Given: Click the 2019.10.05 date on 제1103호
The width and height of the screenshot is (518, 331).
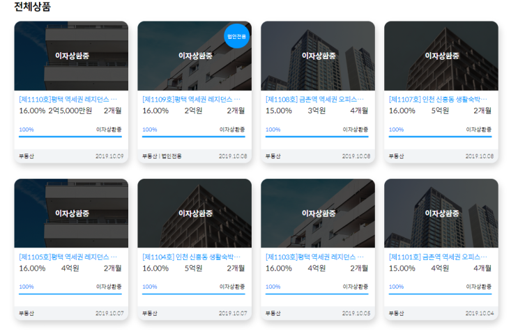Looking at the screenshot, I should click(356, 314).
